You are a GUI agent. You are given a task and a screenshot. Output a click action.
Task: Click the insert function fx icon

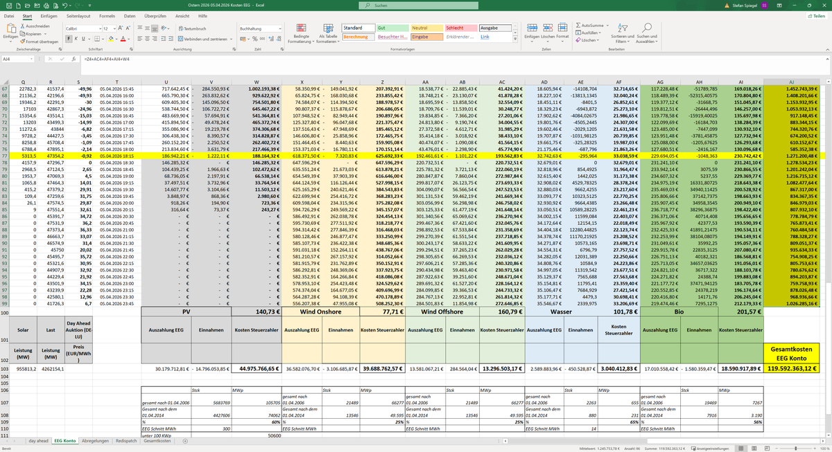tap(75, 59)
